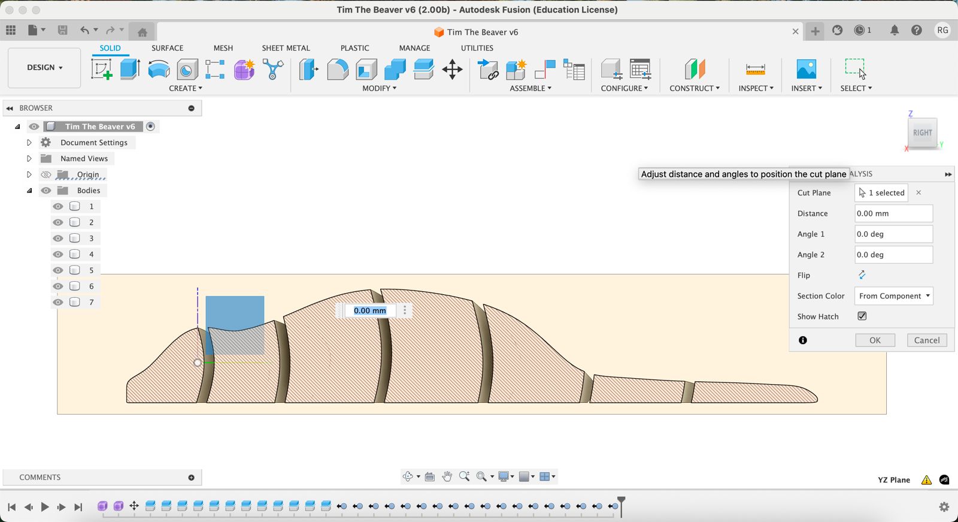Click the Measure tool under Inspect
The height and width of the screenshot is (522, 958).
755,70
